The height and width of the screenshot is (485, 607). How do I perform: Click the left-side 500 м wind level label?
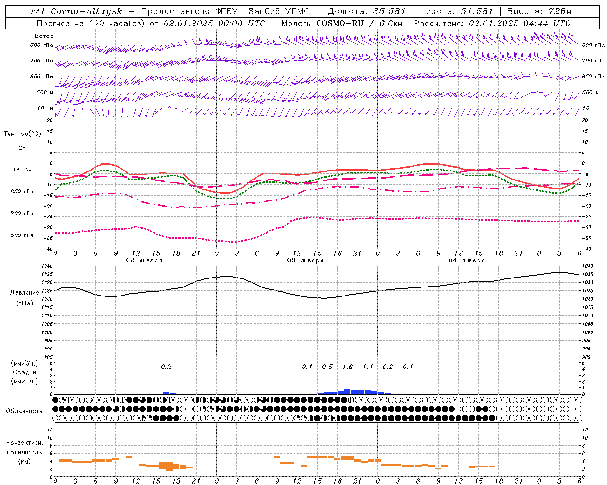click(46, 92)
